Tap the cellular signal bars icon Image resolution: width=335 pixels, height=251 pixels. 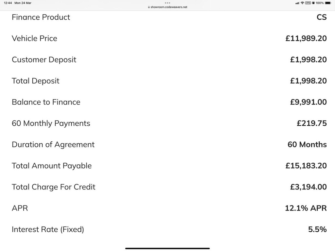297,3
